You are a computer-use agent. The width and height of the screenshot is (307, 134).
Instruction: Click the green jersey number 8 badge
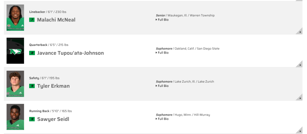pos(32,53)
